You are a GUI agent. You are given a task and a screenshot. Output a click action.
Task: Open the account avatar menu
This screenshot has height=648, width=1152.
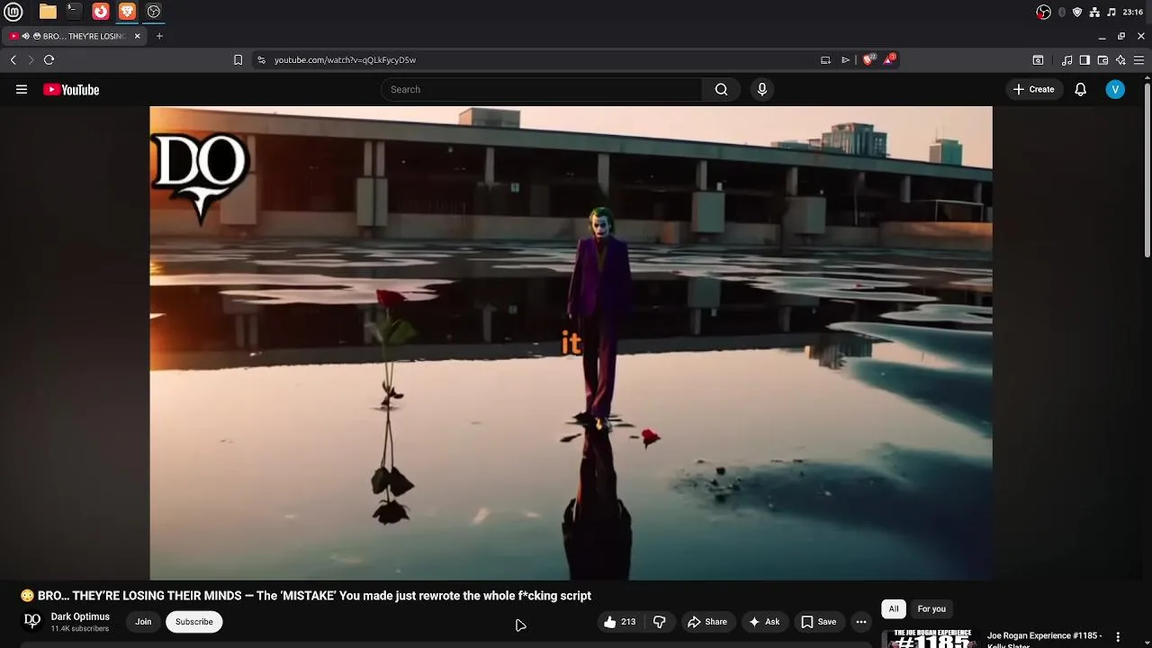[x=1115, y=89]
